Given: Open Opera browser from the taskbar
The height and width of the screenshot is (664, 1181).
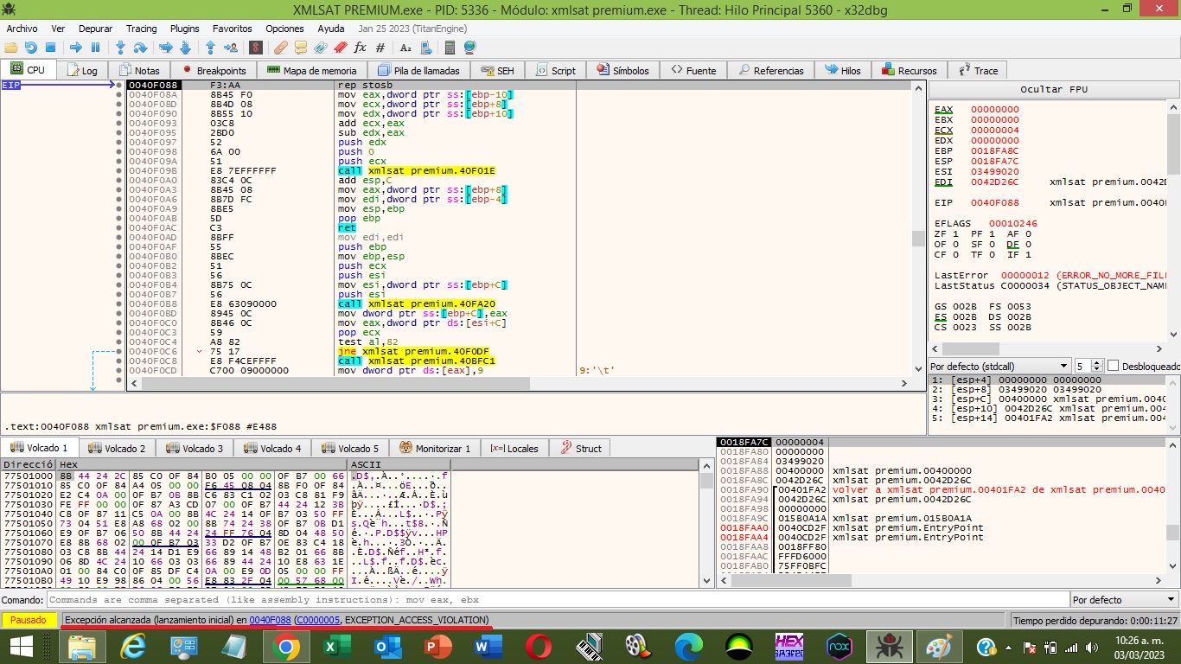Looking at the screenshot, I should [x=539, y=646].
